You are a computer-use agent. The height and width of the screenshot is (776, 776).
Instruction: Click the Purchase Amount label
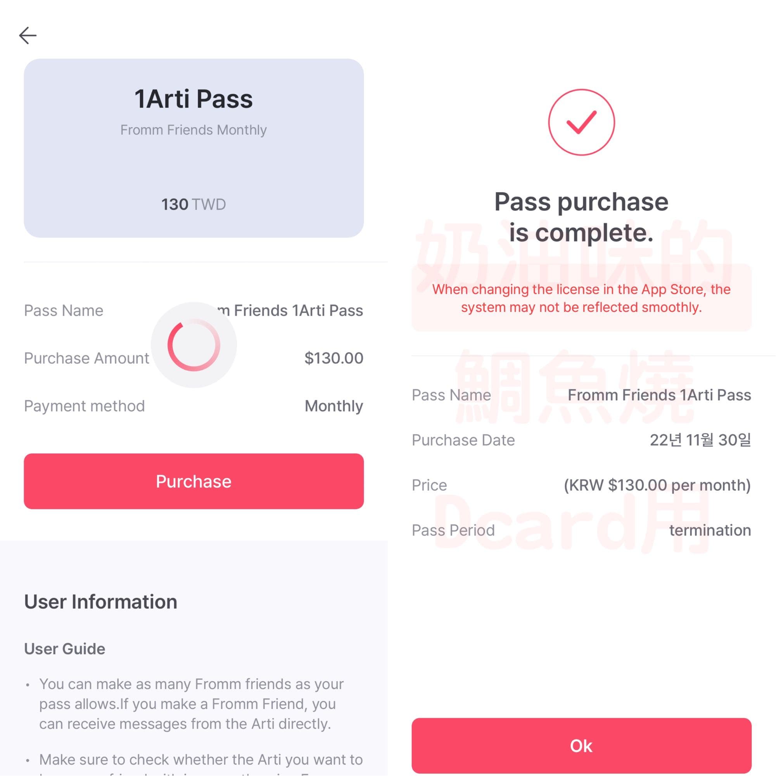pyautogui.click(x=86, y=358)
